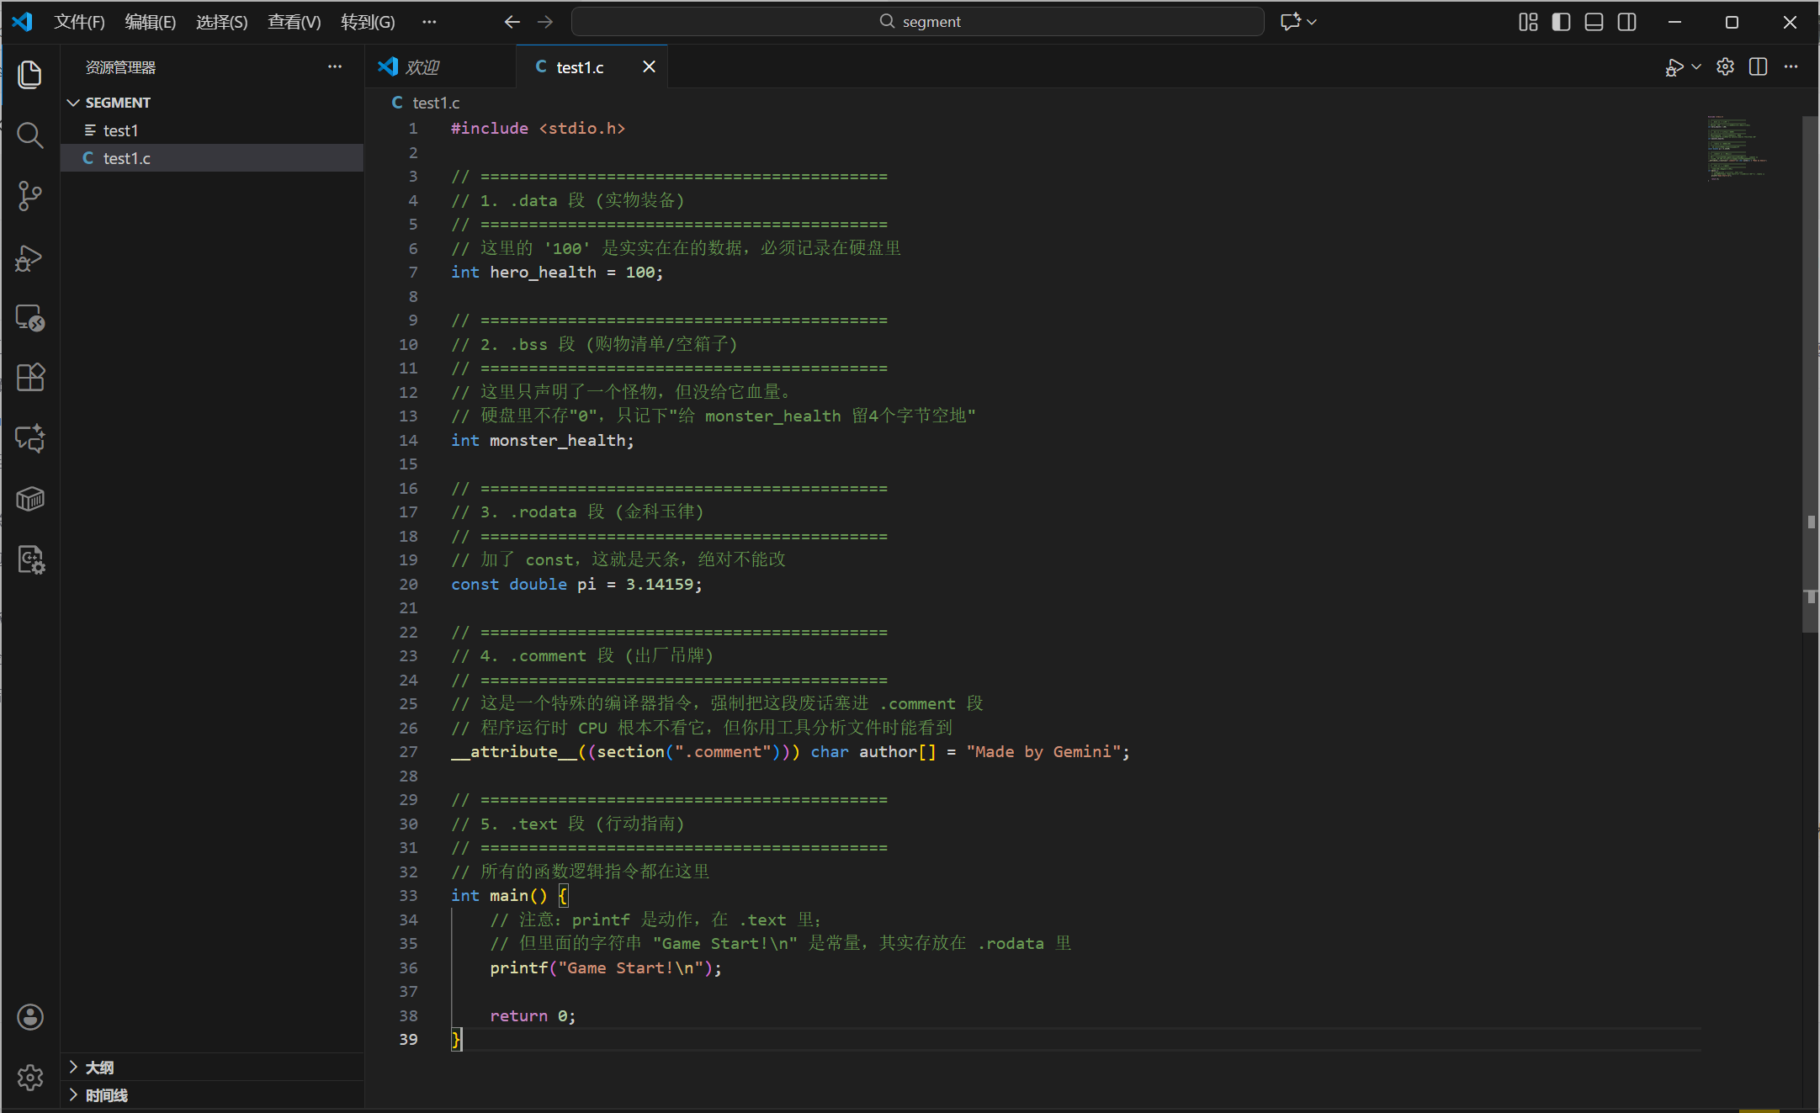Open the Source Control view
Viewport: 1820px width, 1113px height.
[30, 196]
